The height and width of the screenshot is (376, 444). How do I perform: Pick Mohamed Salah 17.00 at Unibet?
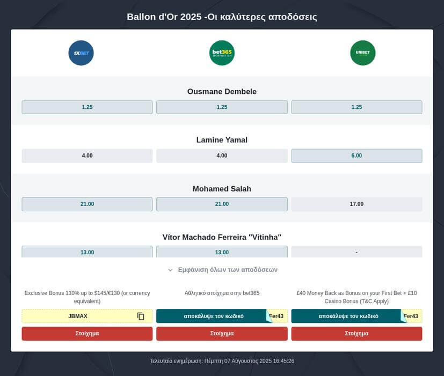(x=356, y=204)
